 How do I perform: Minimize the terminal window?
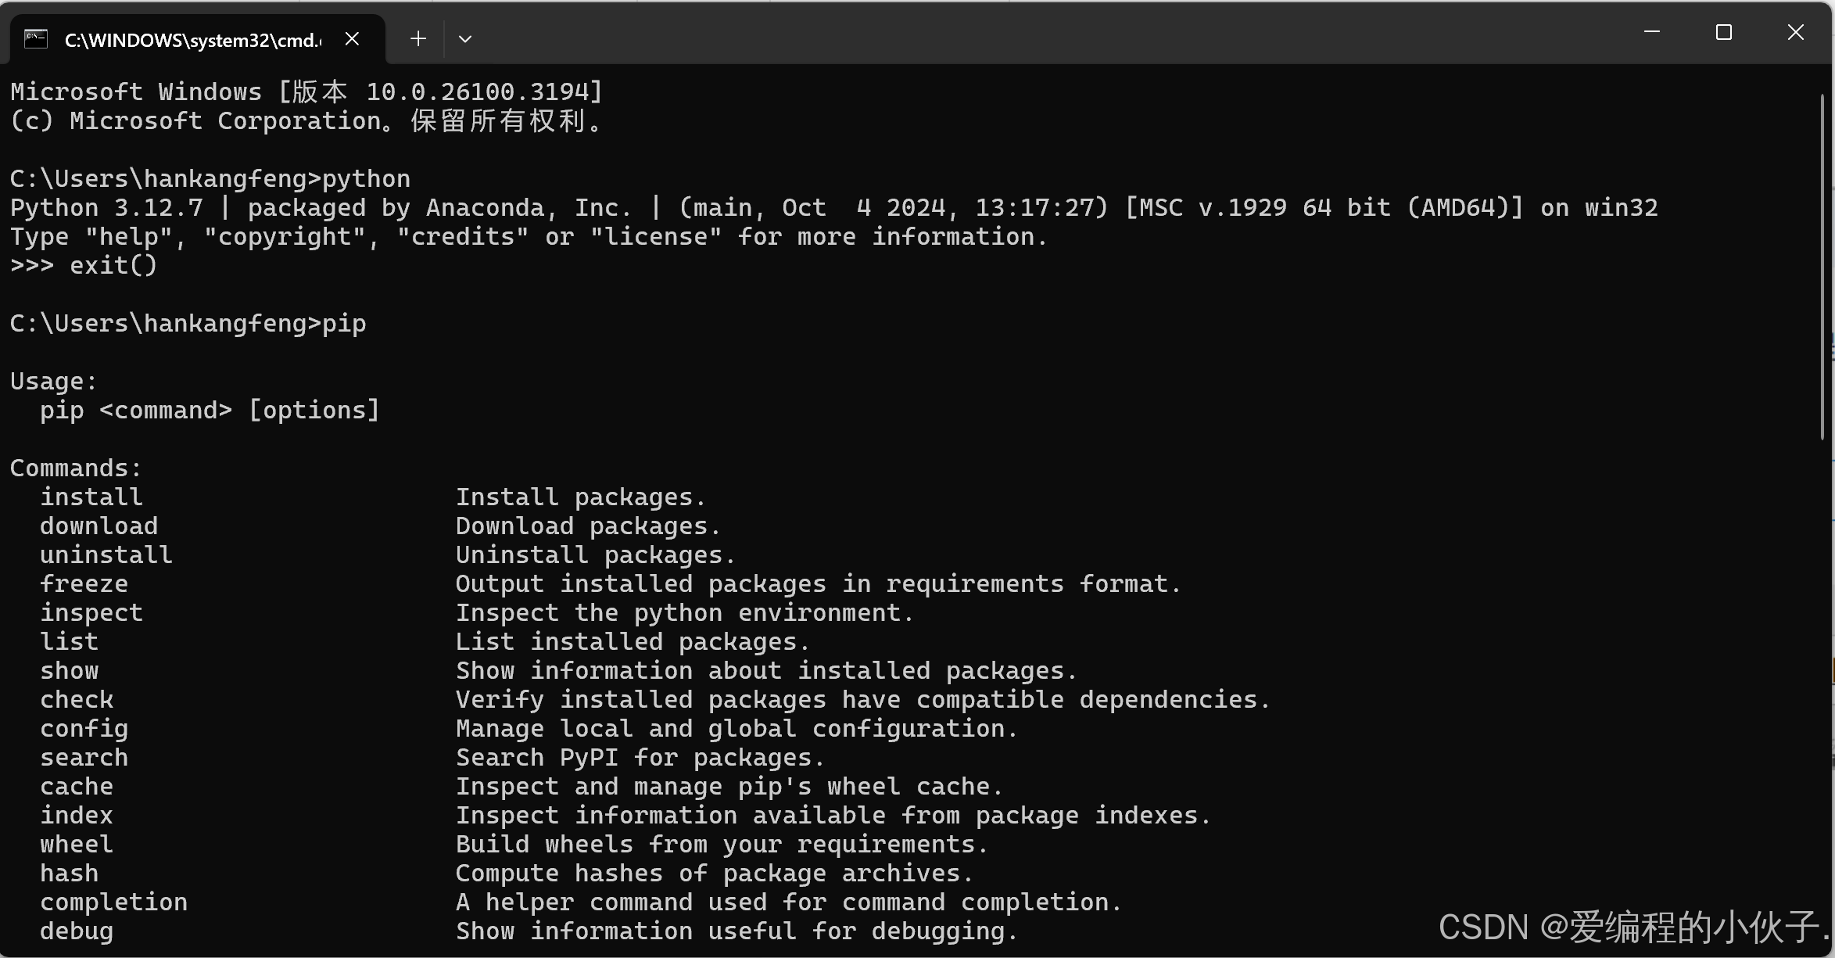coord(1651,32)
